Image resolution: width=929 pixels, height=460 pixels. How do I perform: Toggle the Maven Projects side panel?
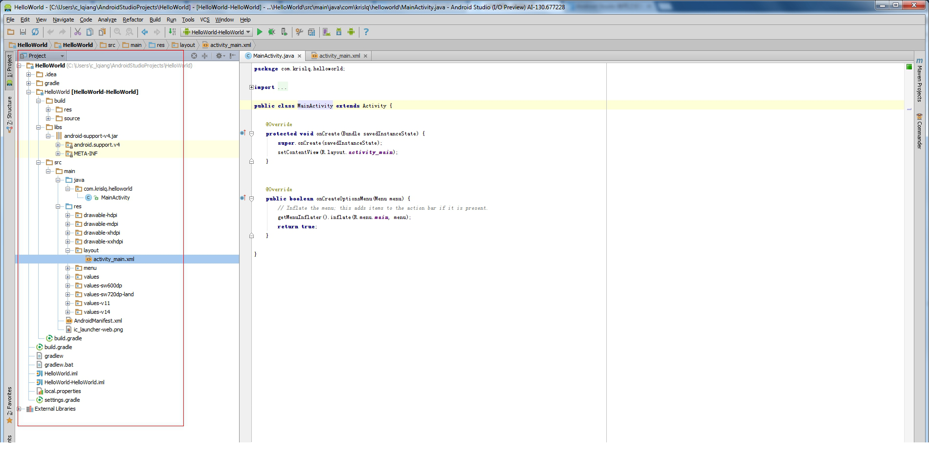click(x=919, y=80)
